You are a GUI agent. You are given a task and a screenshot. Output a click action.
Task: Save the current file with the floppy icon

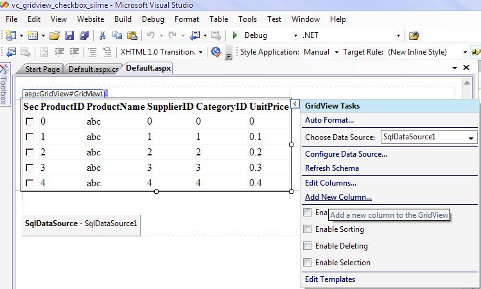coord(69,35)
